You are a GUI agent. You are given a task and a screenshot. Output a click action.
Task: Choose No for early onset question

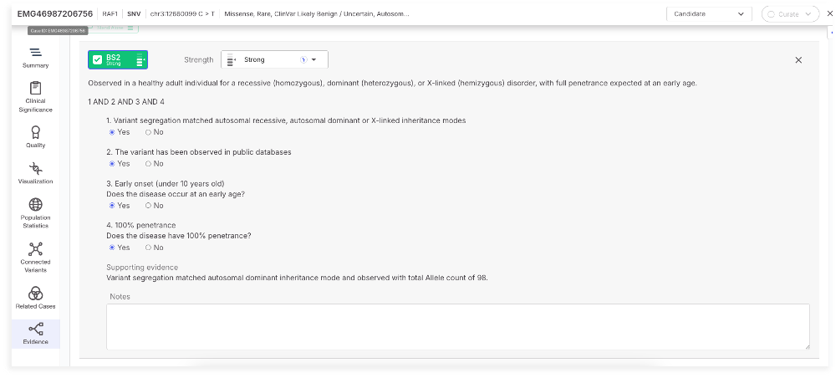point(149,206)
